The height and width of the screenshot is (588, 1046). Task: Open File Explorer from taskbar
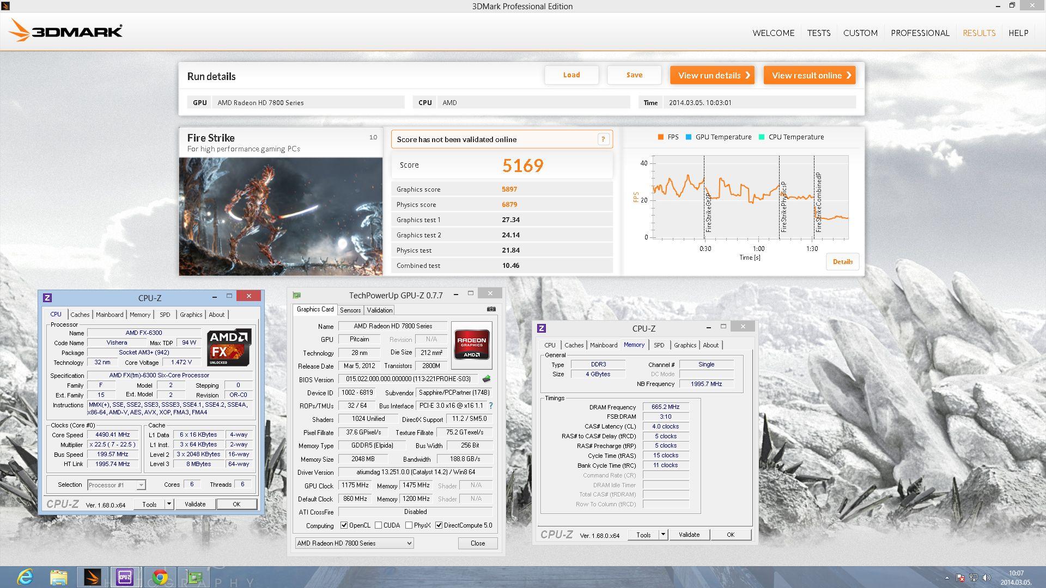click(x=59, y=577)
